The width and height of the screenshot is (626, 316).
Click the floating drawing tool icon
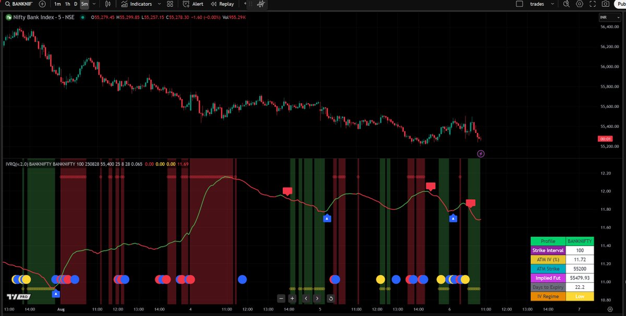tap(261, 4)
